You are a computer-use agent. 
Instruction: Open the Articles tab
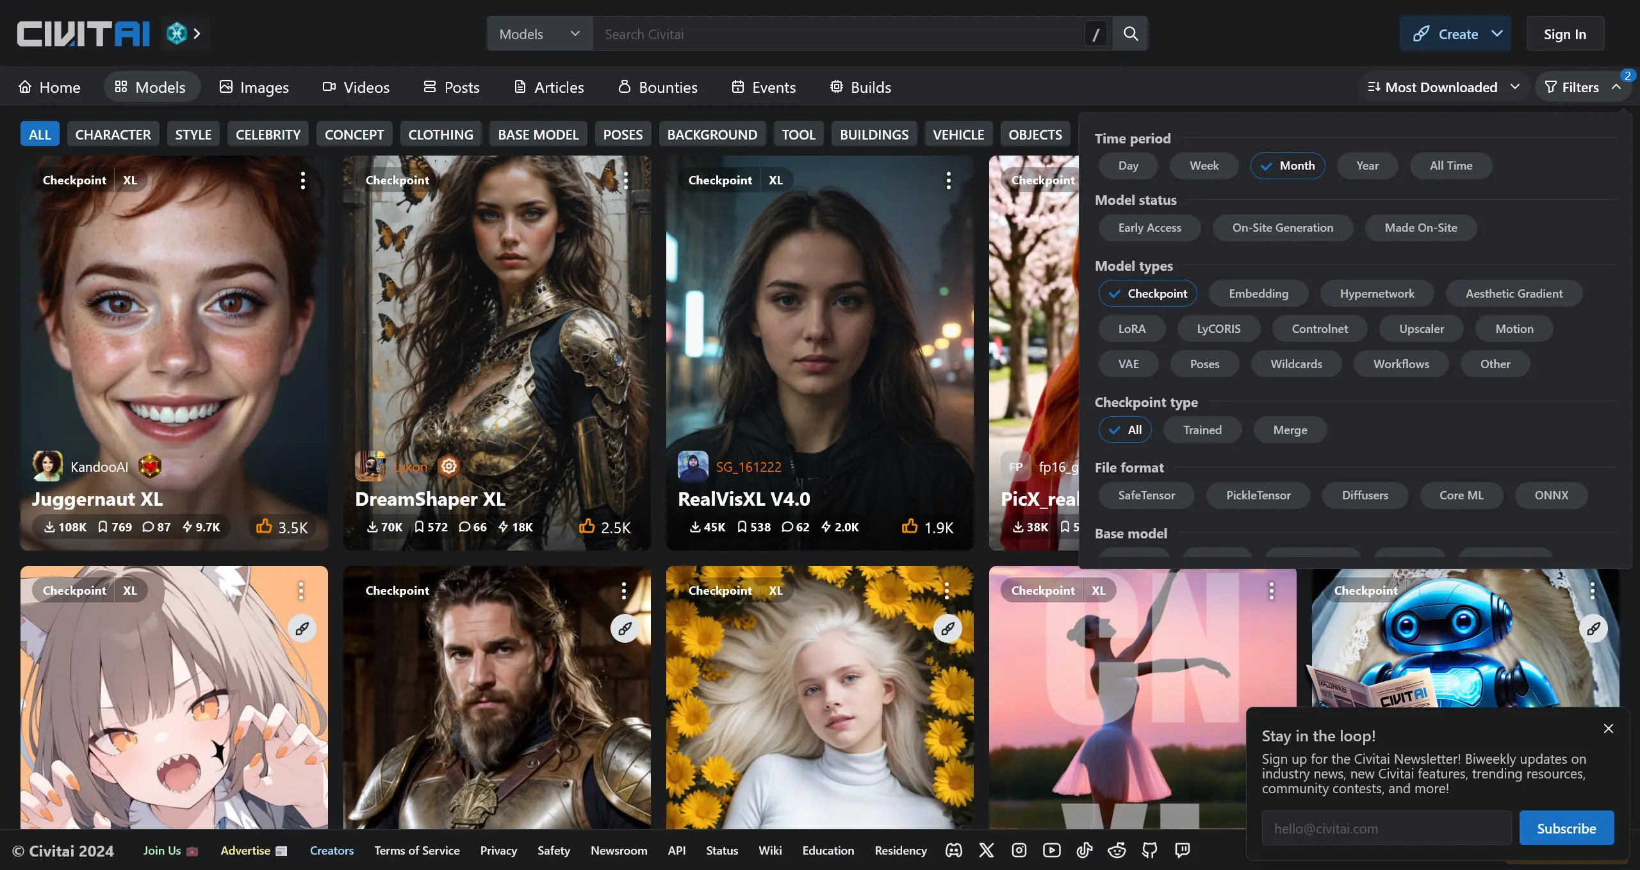pos(549,87)
